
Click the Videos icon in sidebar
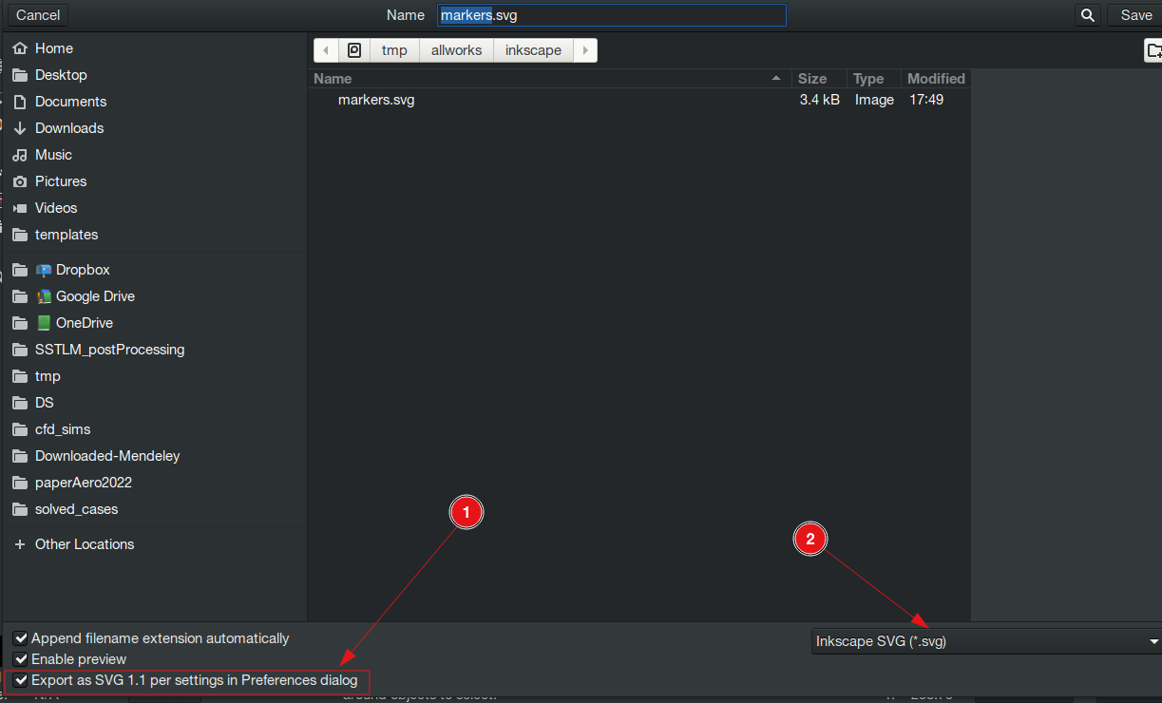tap(20, 208)
